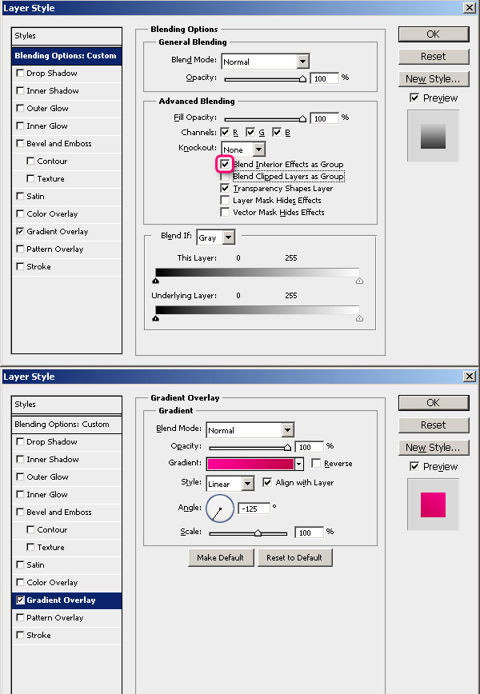Click the Fill Opacity slider handle
The image size is (480, 694).
[303, 118]
